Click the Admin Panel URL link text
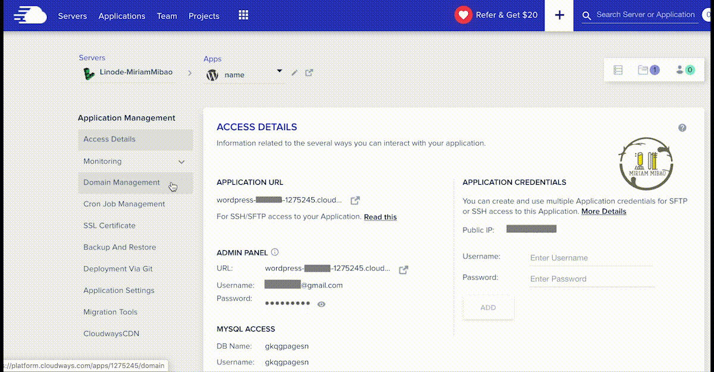The image size is (714, 372). click(x=328, y=269)
